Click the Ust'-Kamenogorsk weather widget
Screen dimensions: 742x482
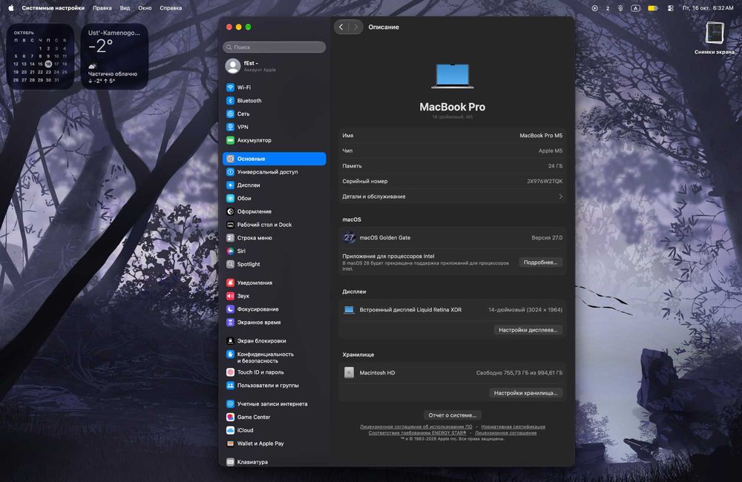pos(114,56)
